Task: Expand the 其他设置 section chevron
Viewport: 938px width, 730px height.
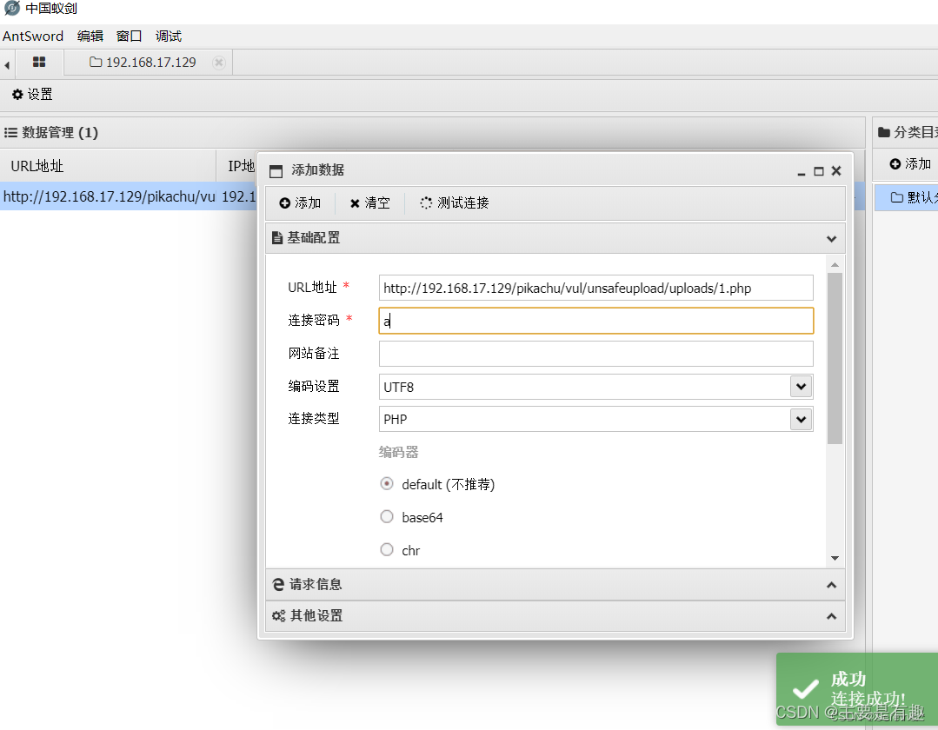Action: (831, 616)
